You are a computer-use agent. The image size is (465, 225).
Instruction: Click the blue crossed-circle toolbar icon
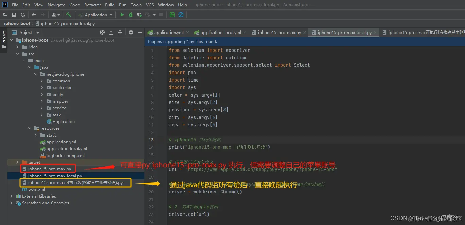pyautogui.click(x=181, y=15)
